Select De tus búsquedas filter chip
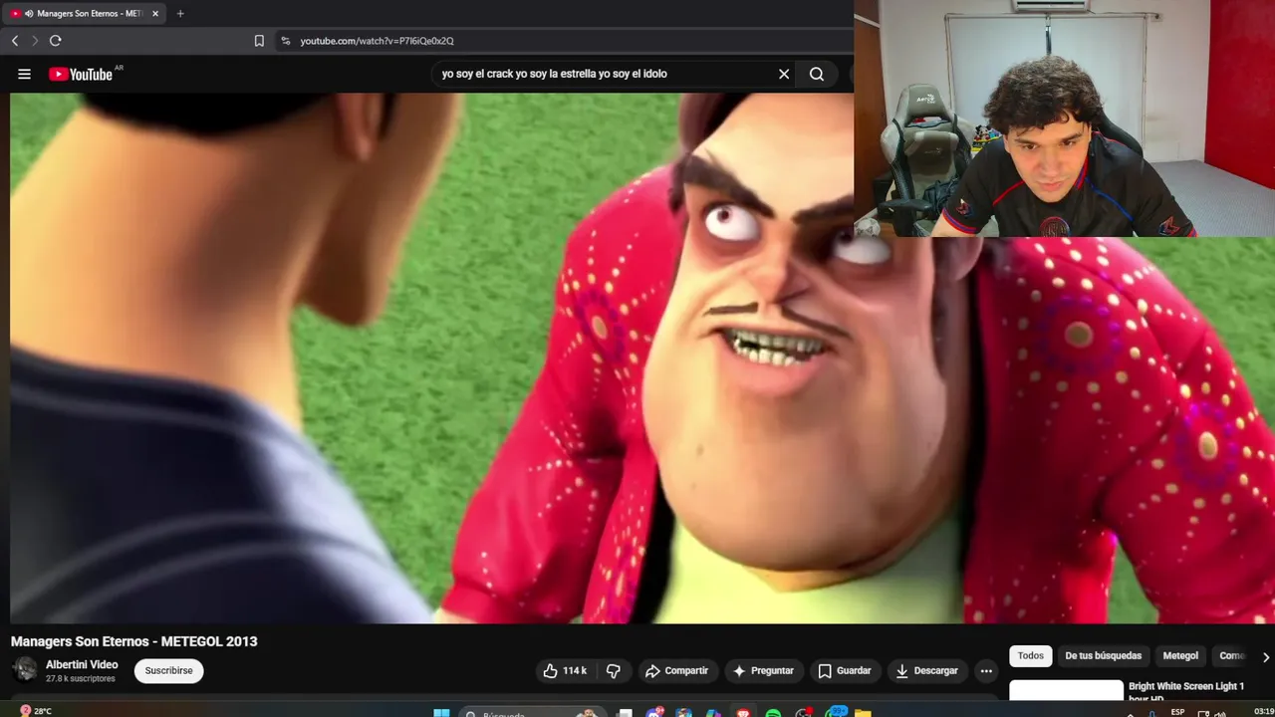This screenshot has height=717, width=1275. click(1104, 656)
